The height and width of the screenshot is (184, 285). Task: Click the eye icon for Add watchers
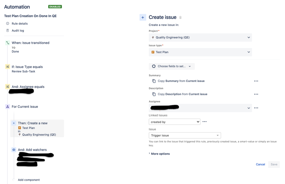point(14,150)
